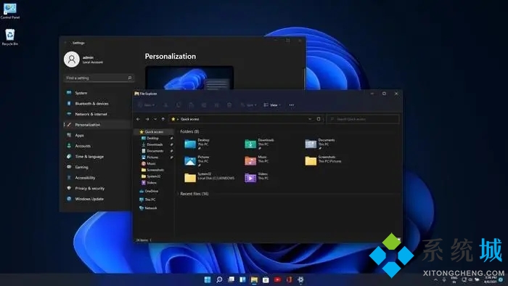The height and width of the screenshot is (286, 508).
Task: Open the New dropdown in File Explorer
Action: (x=146, y=105)
